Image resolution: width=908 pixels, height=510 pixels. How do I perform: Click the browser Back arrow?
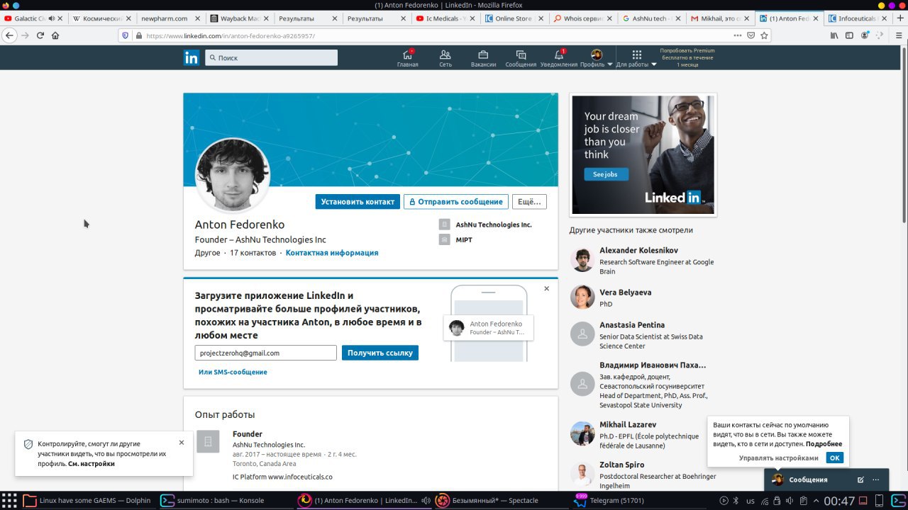pyautogui.click(x=9, y=35)
